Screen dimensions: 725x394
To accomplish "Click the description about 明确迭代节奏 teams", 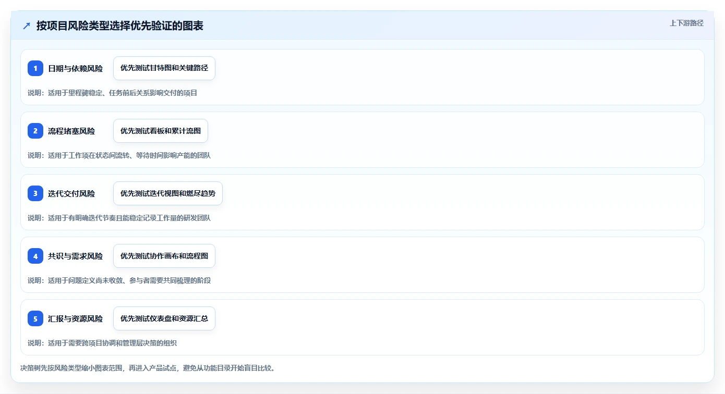I will pos(119,218).
